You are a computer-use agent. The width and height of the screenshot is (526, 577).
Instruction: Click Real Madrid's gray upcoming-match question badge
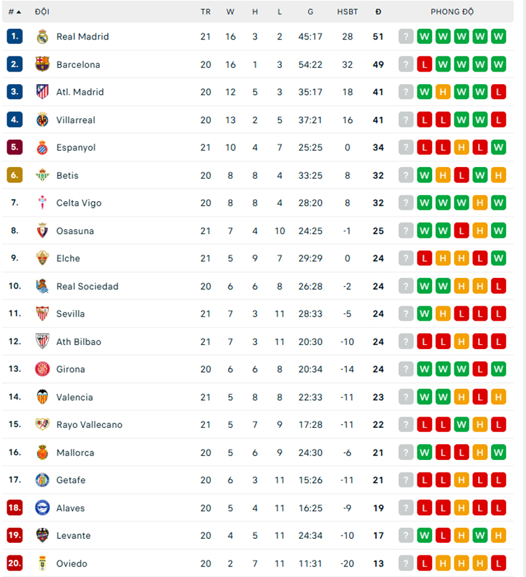click(406, 37)
